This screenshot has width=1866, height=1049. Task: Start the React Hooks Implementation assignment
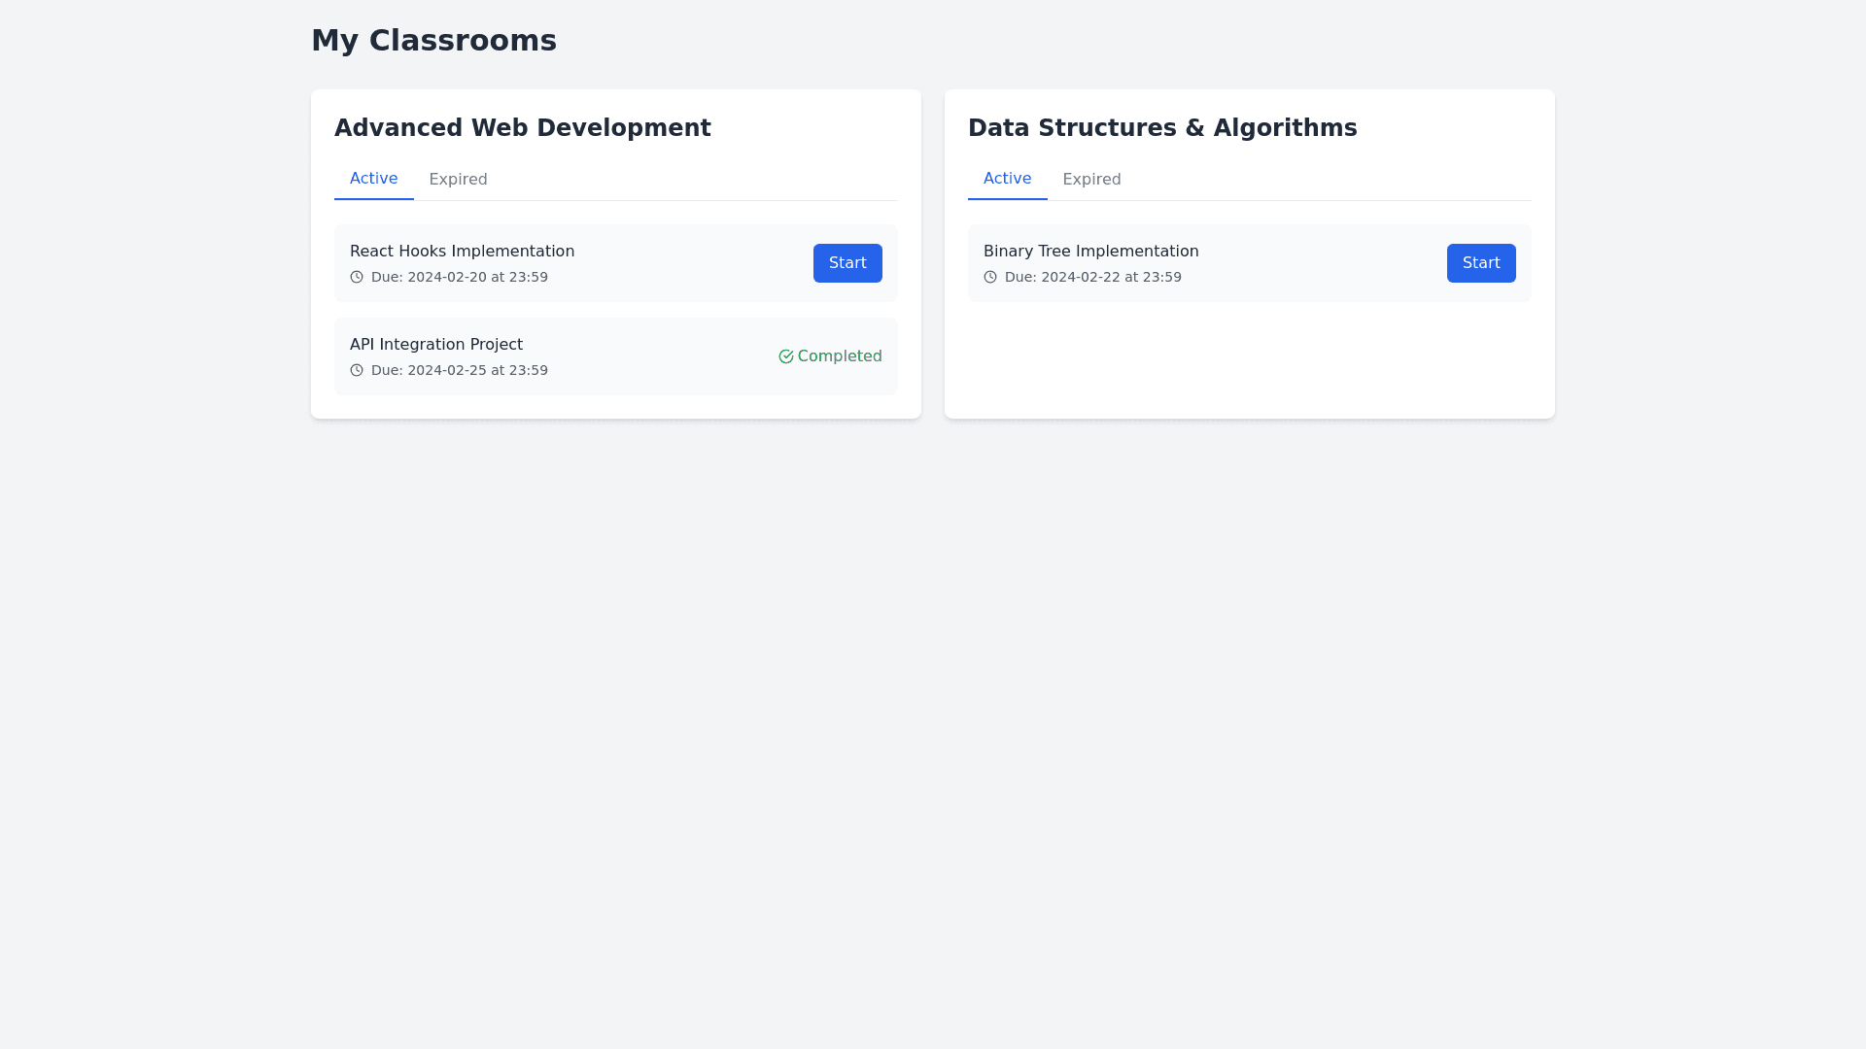[847, 263]
